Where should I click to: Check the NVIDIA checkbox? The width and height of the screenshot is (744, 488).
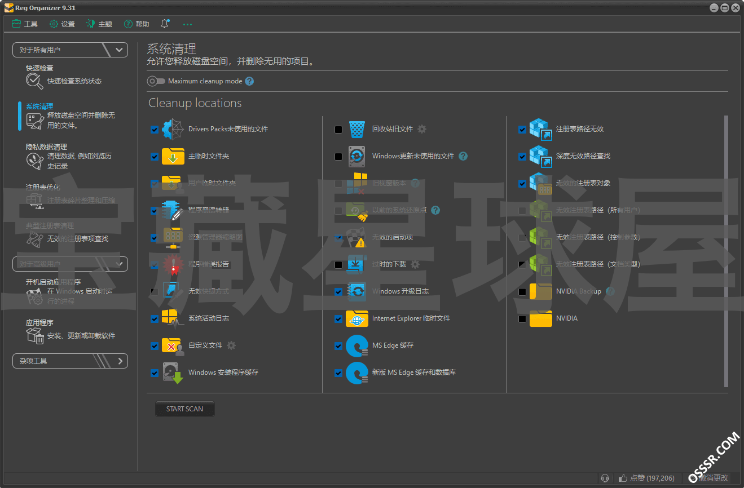point(522,319)
